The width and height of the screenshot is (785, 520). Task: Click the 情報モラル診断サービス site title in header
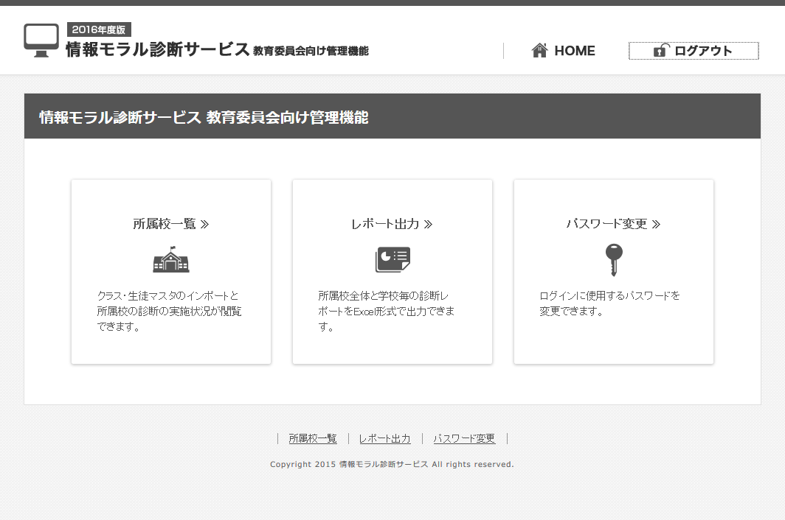pyautogui.click(x=158, y=49)
